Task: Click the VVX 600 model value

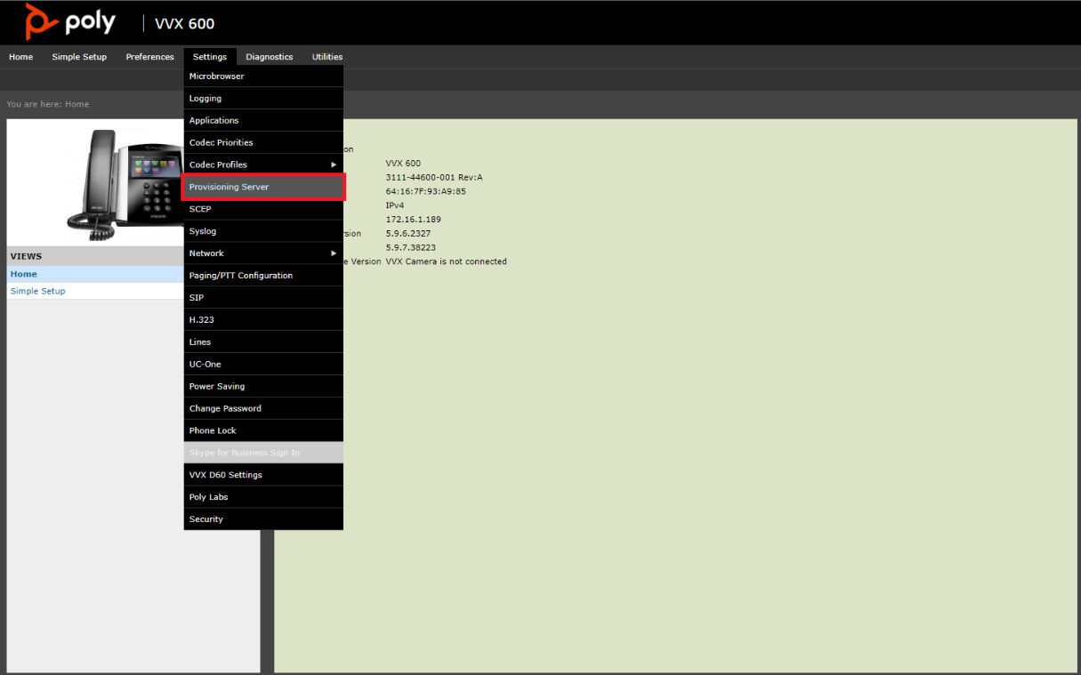Action: (x=403, y=164)
